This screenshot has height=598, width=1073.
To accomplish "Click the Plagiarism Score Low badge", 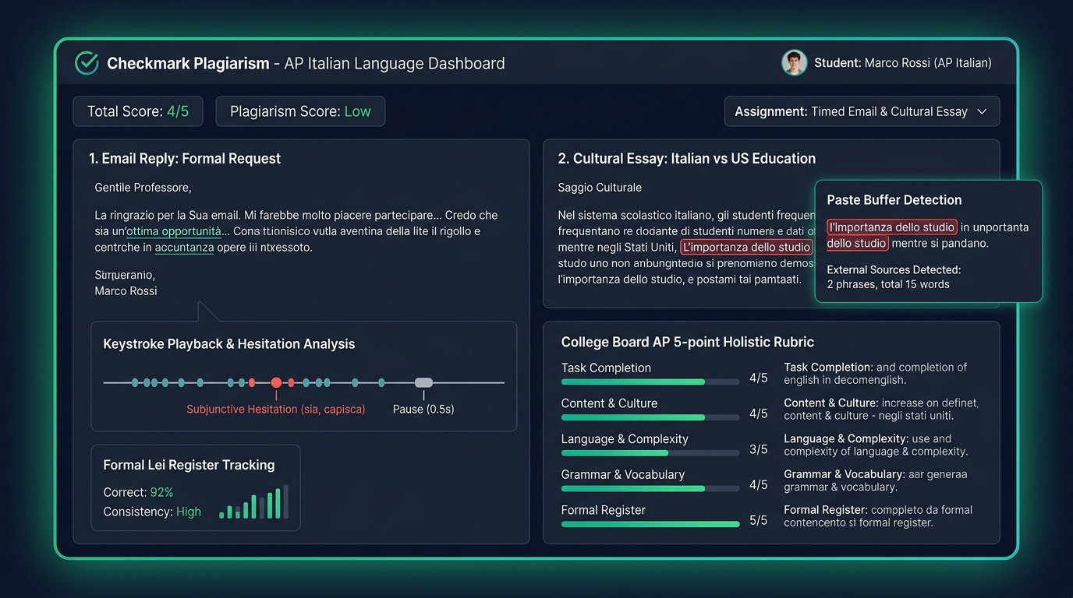I will pos(300,111).
